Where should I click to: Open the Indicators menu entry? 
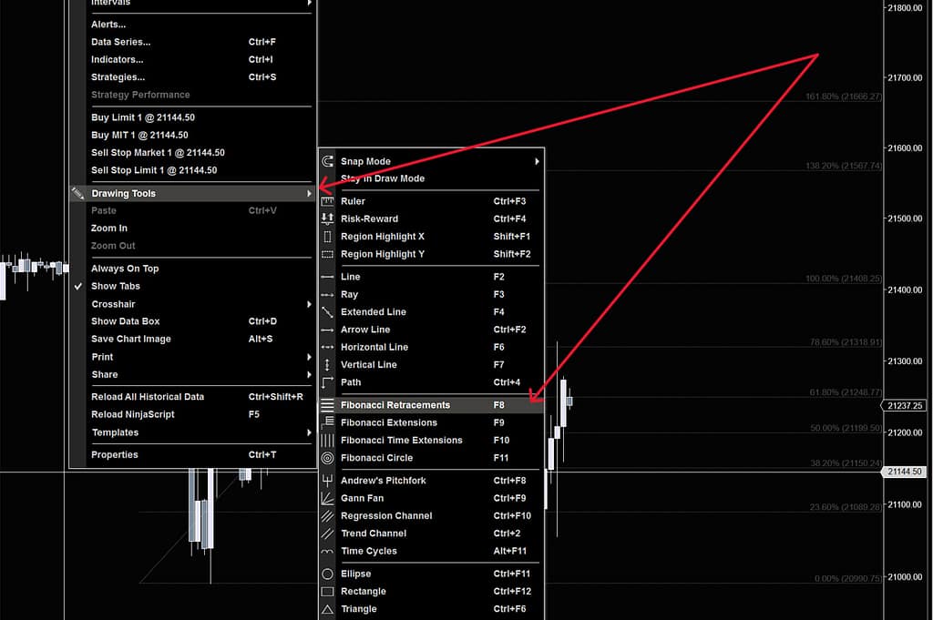(118, 60)
